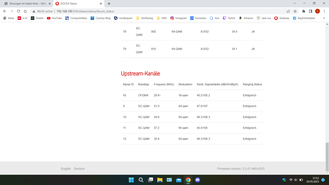Click value 34.1 in channel 79 row
The height and width of the screenshot is (185, 329).
tap(234, 49)
